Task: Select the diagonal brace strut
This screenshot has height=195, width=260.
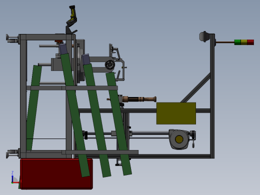Action: pos(195,88)
